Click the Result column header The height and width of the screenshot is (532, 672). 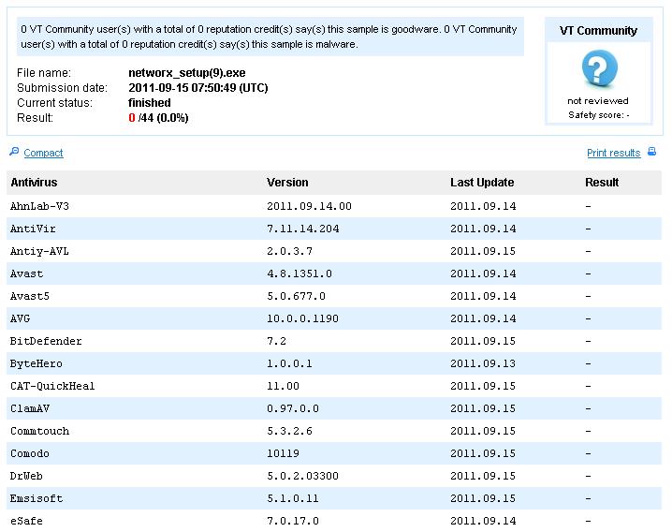point(602,183)
